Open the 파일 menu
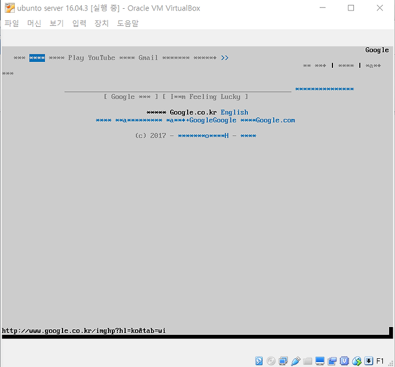395x367 pixels. click(12, 24)
